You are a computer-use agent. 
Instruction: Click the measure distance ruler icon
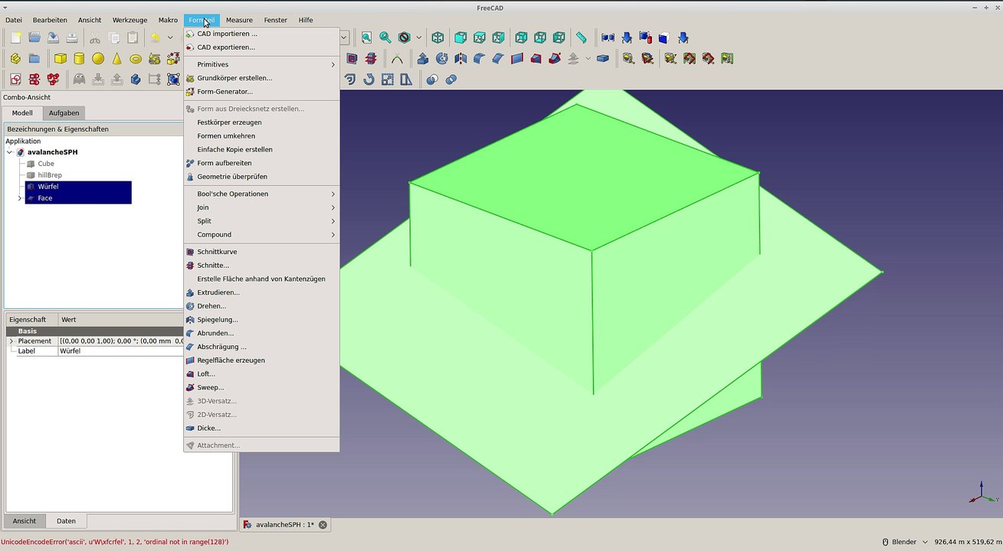582,37
